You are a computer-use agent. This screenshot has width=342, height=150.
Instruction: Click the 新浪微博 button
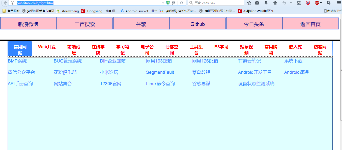pos(28,23)
